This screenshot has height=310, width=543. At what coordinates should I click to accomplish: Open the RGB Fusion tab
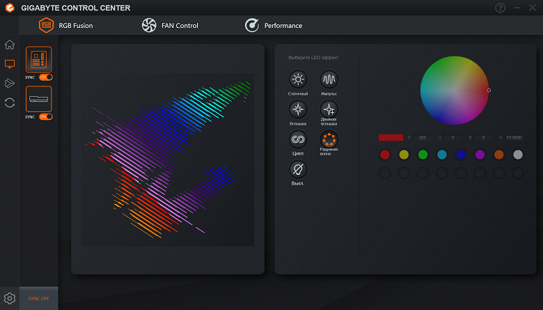click(66, 25)
